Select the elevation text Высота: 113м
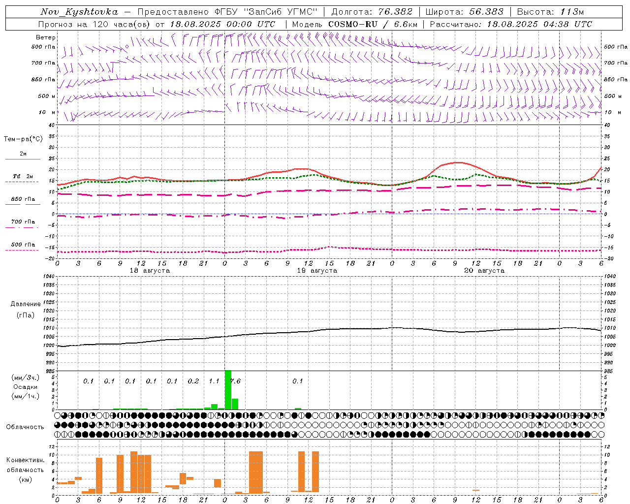Image resolution: width=630 pixels, height=504 pixels. click(x=550, y=12)
